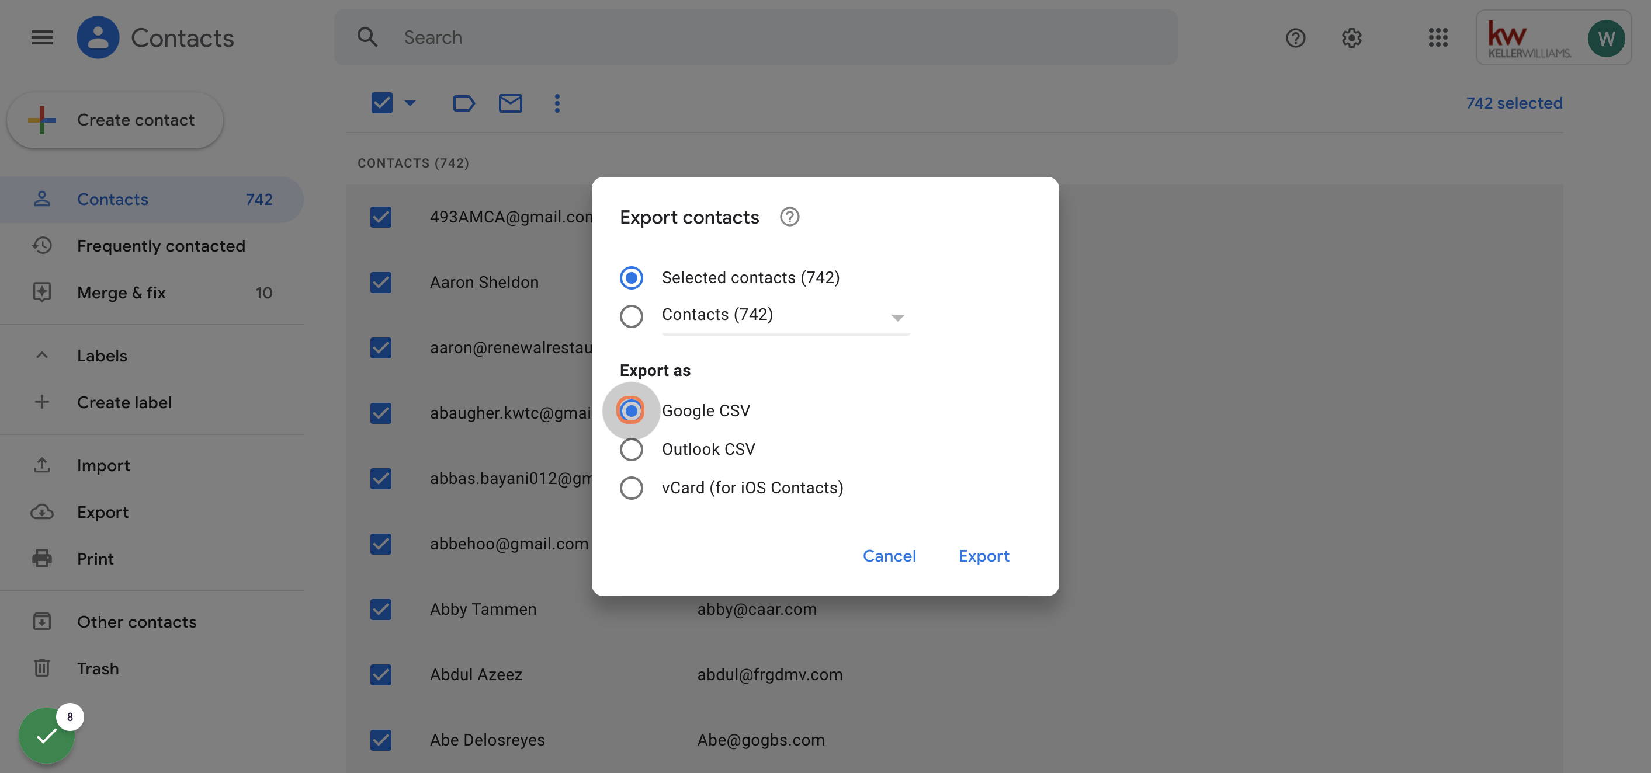
Task: Toggle the select-all checkbox in toolbar
Action: [x=382, y=103]
